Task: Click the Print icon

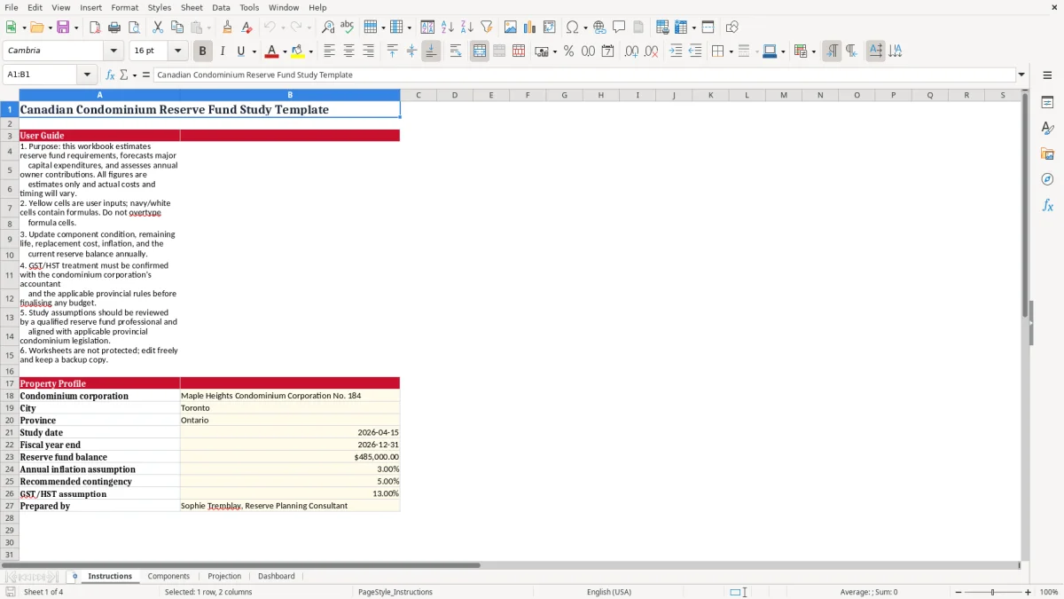Action: (113, 28)
